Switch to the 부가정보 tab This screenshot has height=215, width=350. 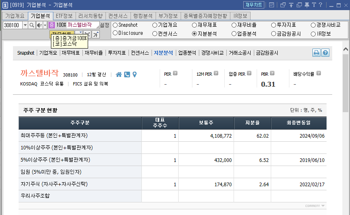pos(168,16)
